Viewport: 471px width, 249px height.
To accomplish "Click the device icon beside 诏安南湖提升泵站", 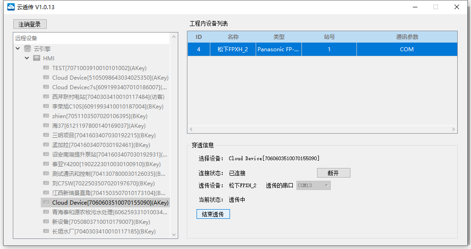I will coord(46,154).
